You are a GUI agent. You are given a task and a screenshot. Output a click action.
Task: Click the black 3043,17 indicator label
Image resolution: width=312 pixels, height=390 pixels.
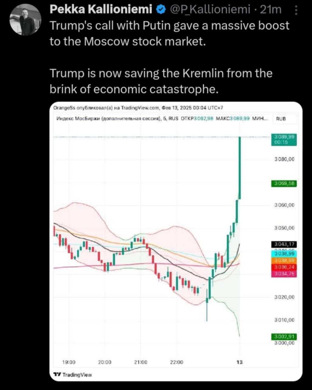point(284,244)
